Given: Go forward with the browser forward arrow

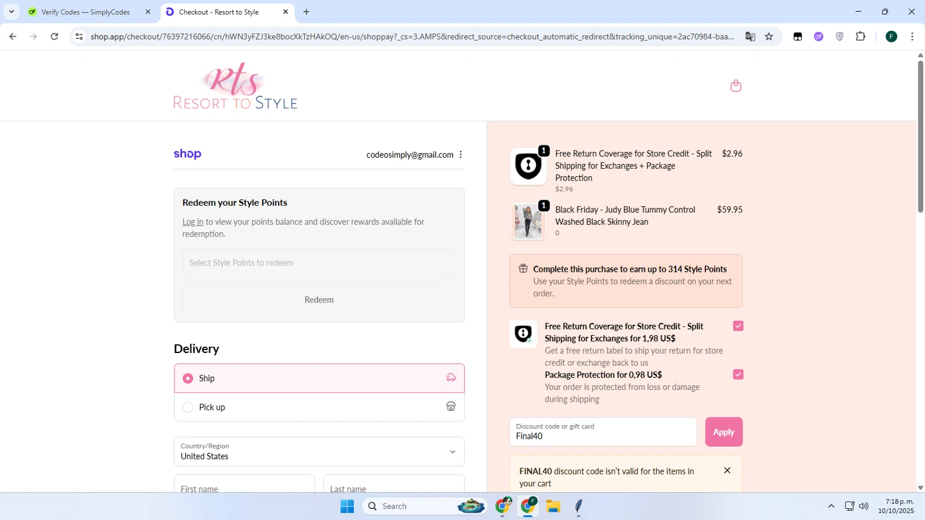Looking at the screenshot, I should (x=33, y=36).
